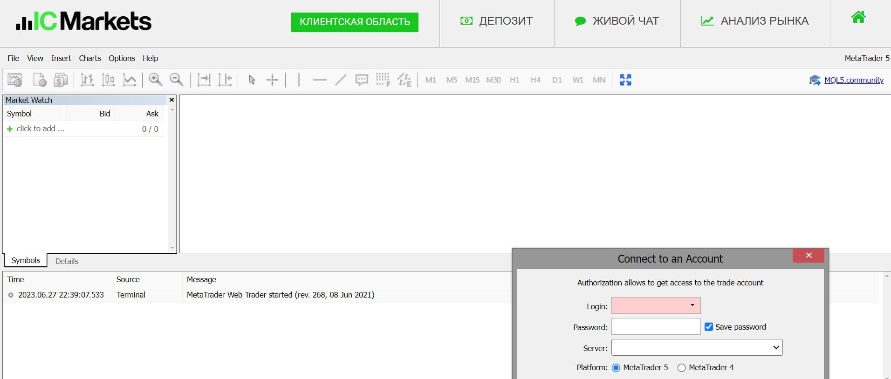Zoom in on the chart
This screenshot has width=891, height=379.
(155, 80)
